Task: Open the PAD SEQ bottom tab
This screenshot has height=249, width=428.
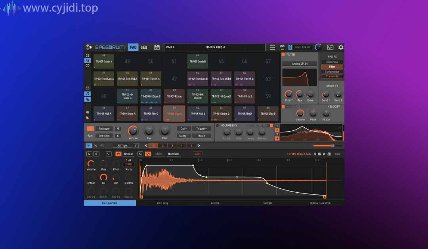Action: coord(162,203)
